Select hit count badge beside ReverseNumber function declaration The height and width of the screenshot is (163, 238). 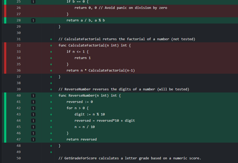pos(33,96)
